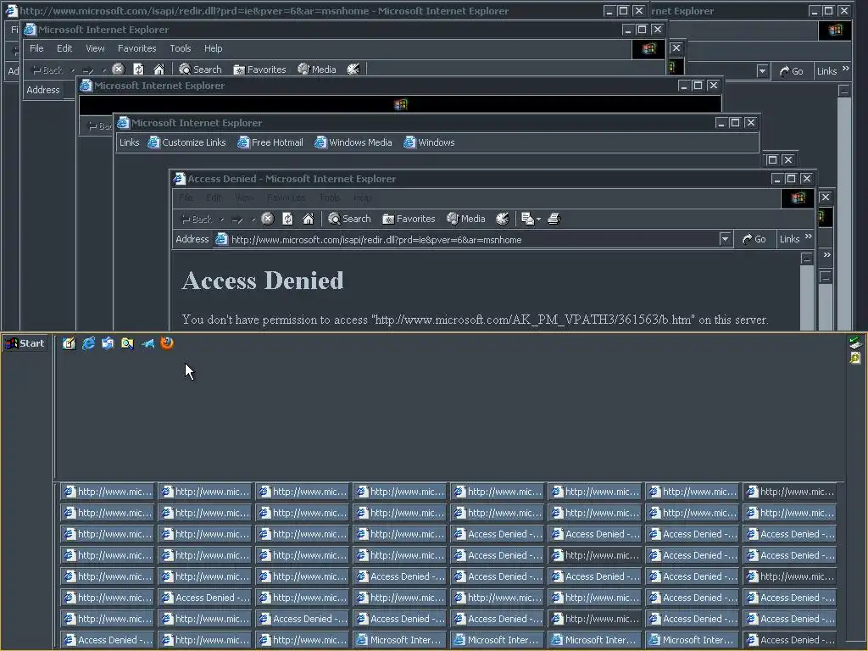
Task: Click the rearmost window's vertical scrollbar thumb
Action: tap(844, 213)
